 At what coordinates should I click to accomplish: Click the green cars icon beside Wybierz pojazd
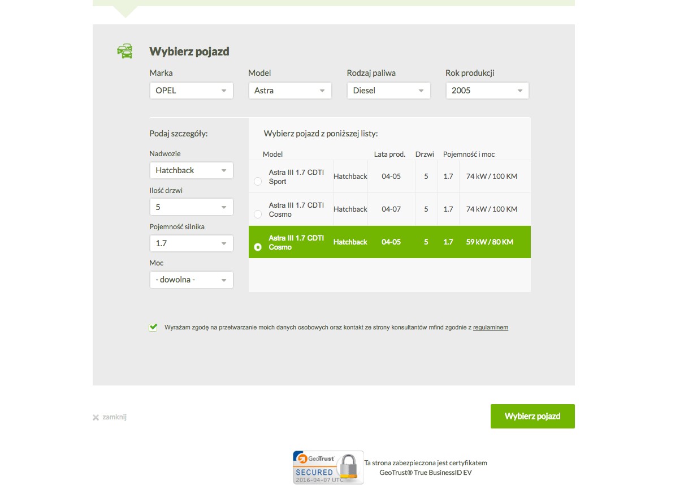click(x=125, y=51)
